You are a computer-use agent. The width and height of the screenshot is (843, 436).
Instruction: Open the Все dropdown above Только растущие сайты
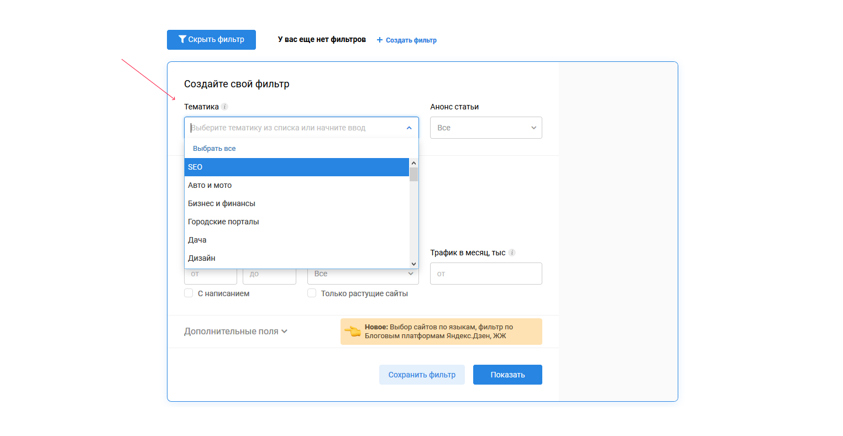tap(363, 274)
